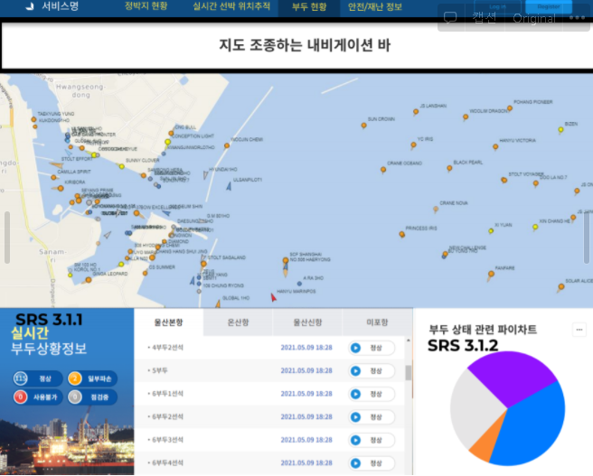
Task: Select the PRINCESS IRIS ship marker
Action: 401,235
